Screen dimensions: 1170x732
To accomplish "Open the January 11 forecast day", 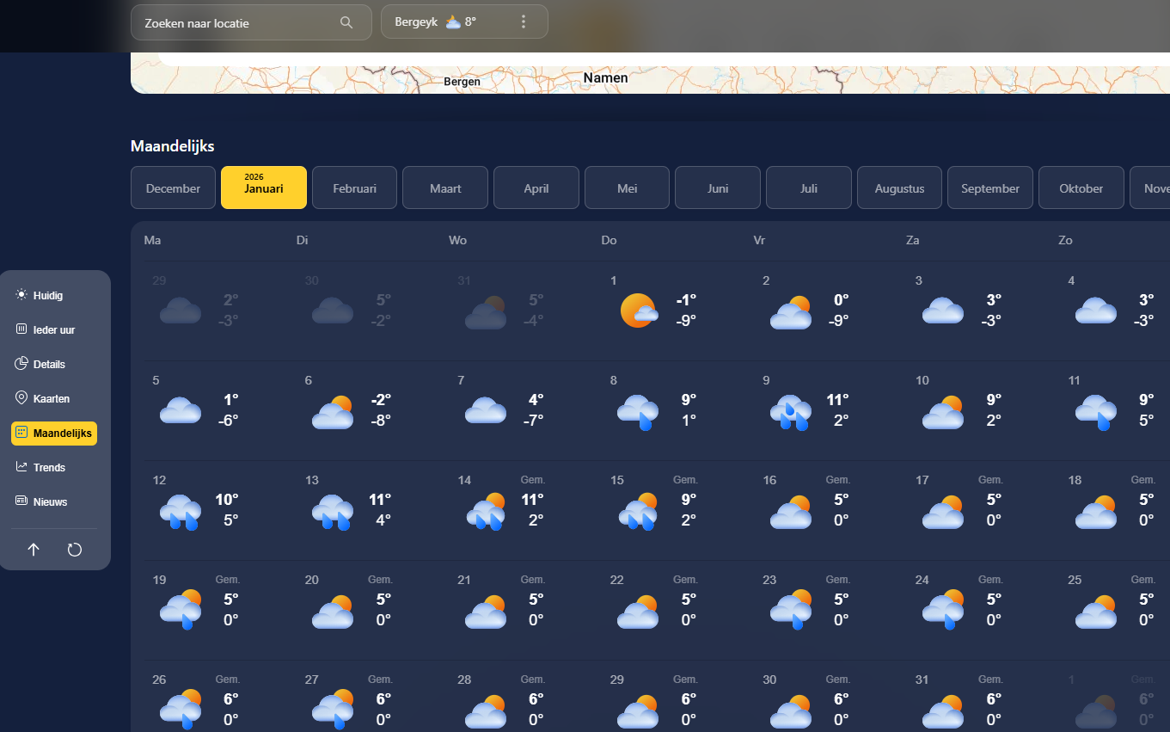I will point(1114,410).
